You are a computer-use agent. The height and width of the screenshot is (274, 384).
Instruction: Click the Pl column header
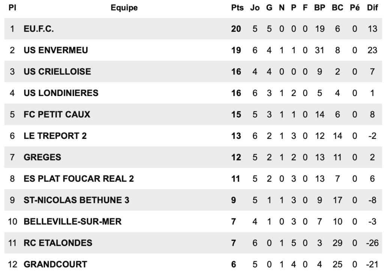[12, 8]
